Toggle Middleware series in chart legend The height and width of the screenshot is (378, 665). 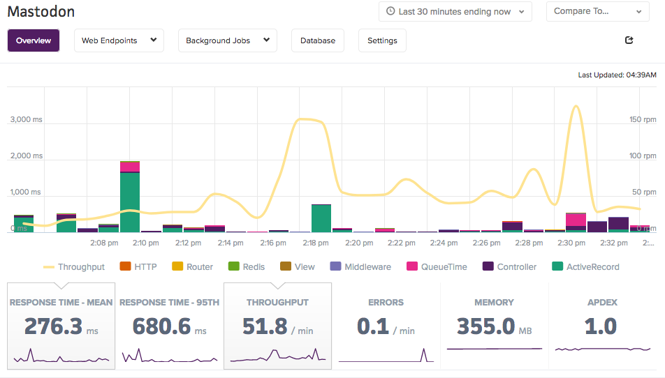[x=360, y=266]
